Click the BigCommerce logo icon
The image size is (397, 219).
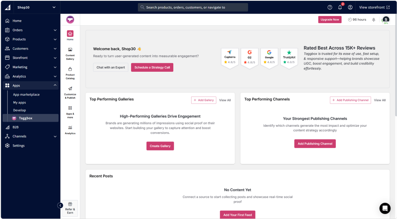tap(8, 7)
